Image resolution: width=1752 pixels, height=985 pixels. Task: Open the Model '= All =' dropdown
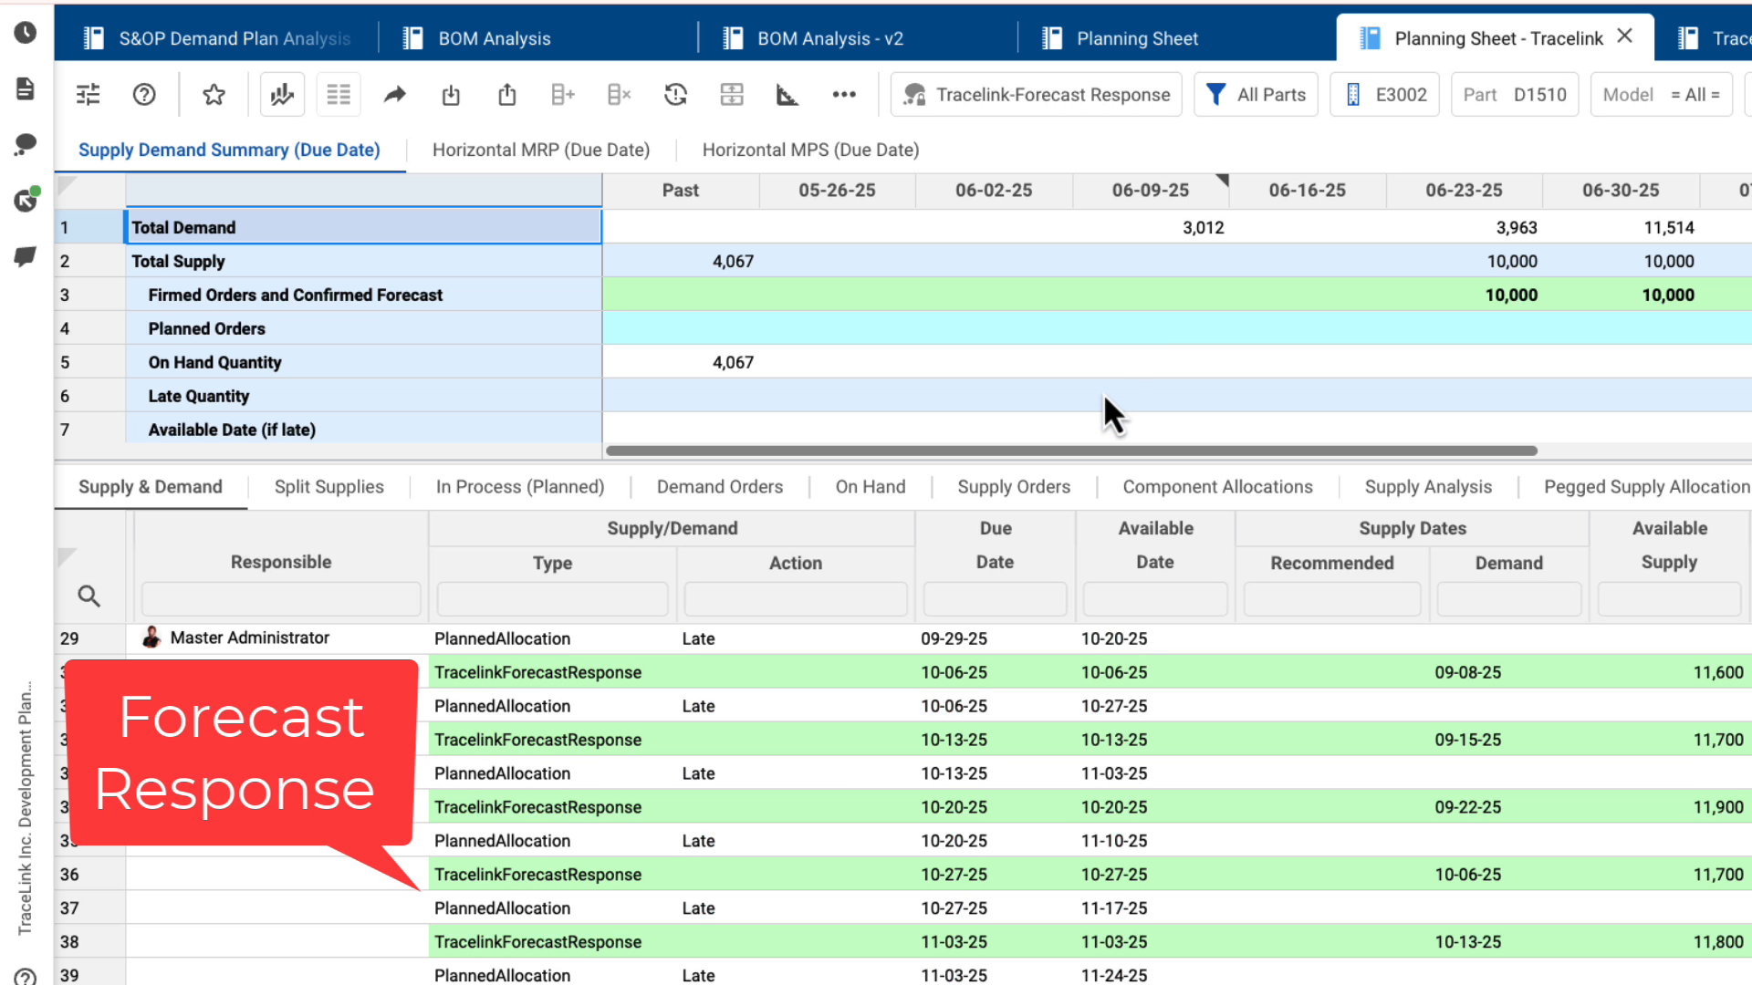(x=1662, y=94)
